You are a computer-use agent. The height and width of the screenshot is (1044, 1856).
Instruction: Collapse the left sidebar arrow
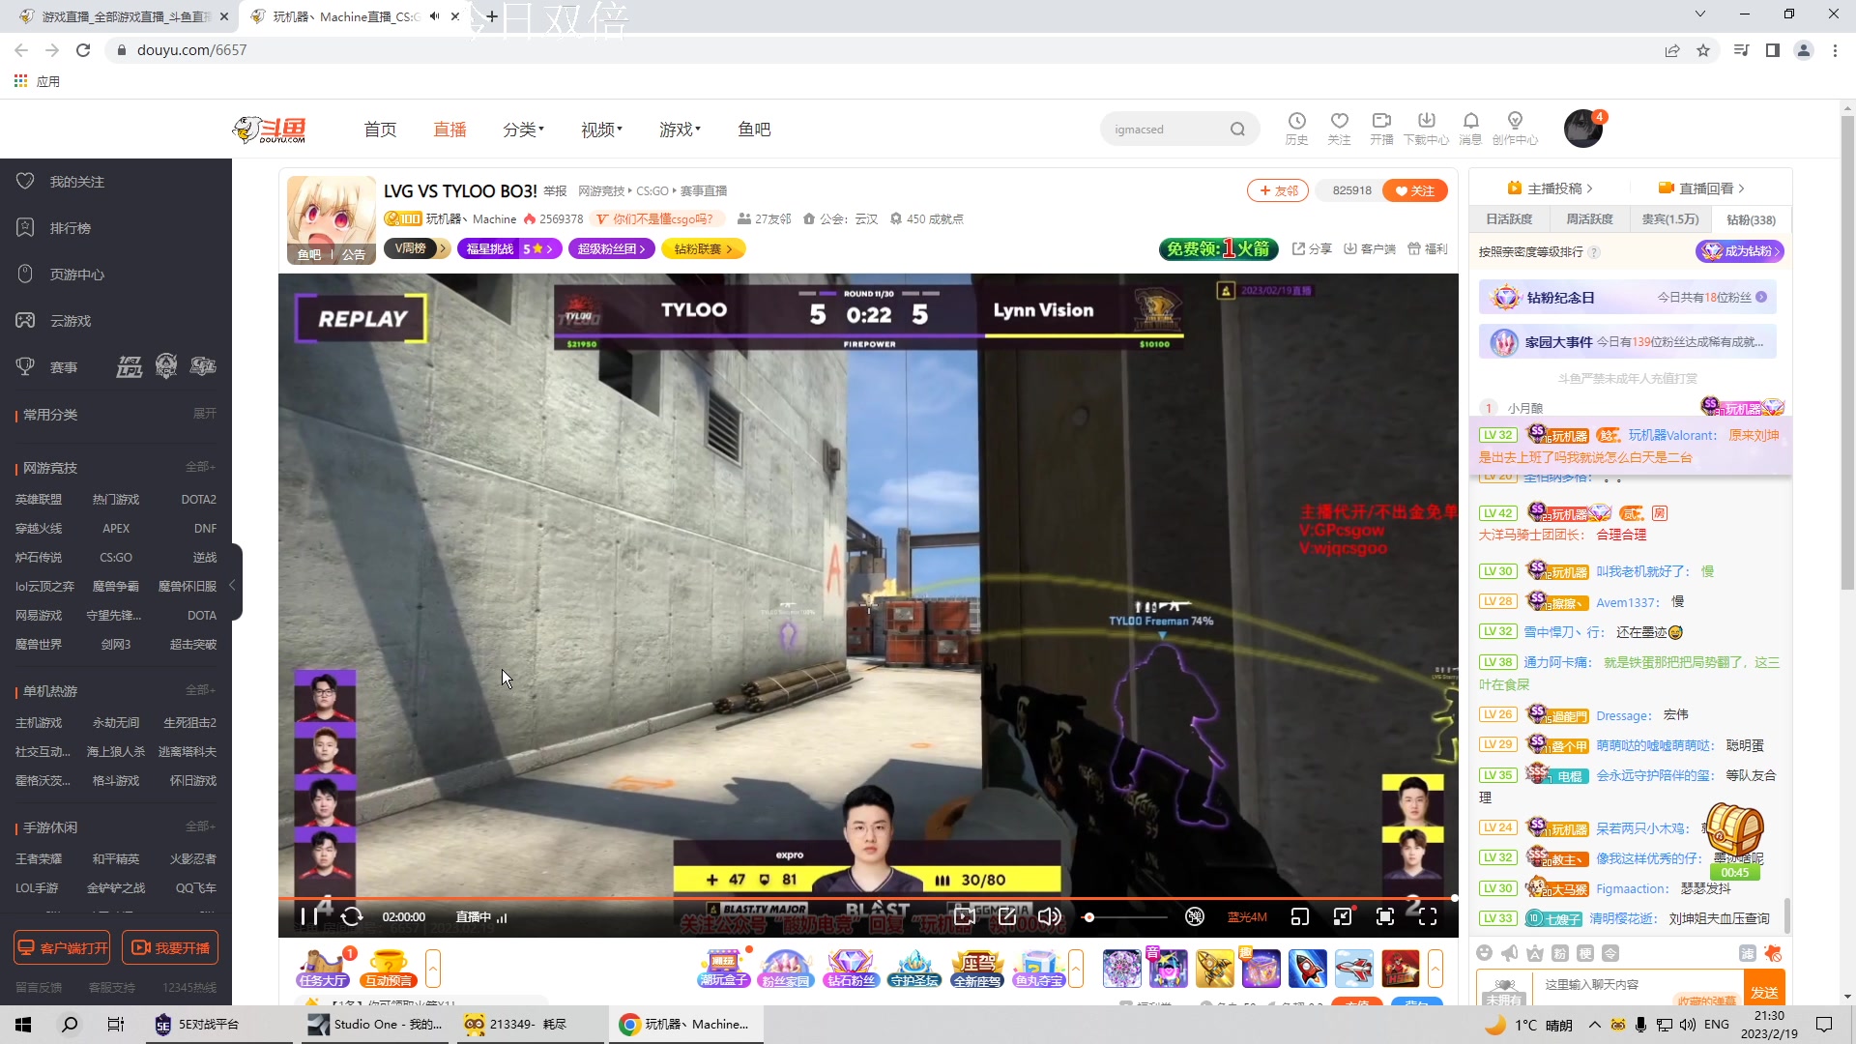pos(233,585)
